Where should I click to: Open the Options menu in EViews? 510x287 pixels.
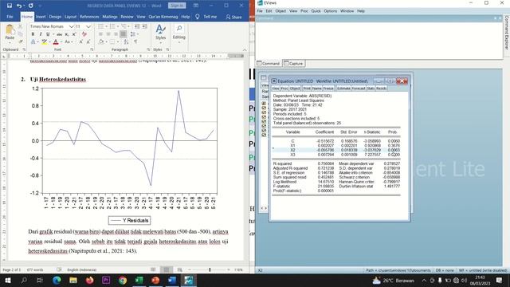[331, 10]
